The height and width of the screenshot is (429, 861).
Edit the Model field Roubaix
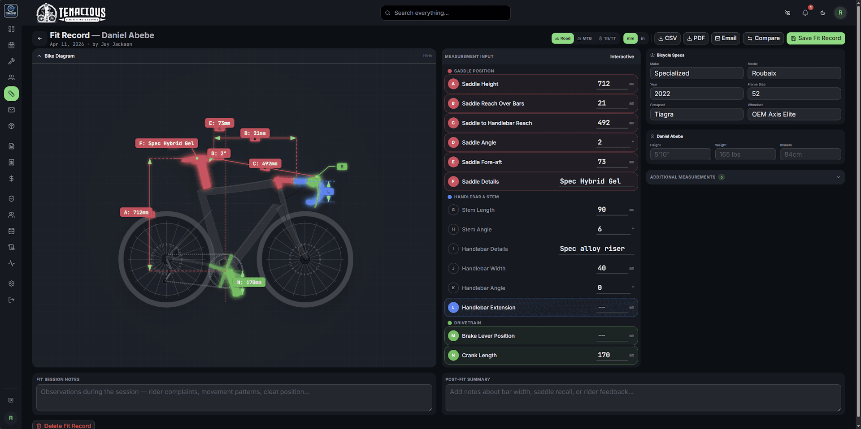(794, 73)
